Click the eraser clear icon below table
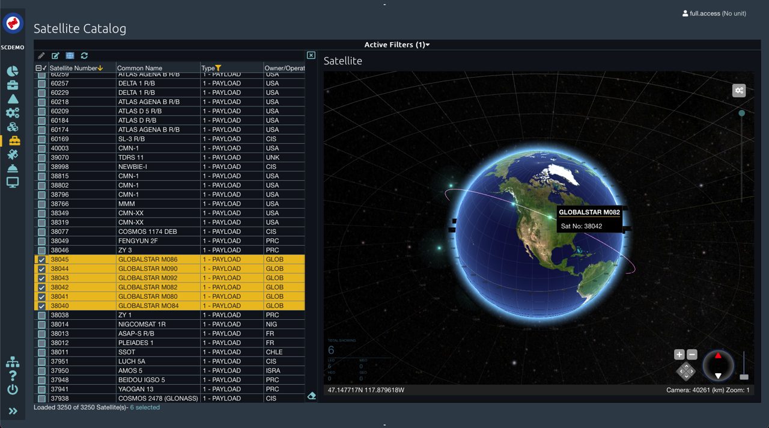769x428 pixels. 311,396
